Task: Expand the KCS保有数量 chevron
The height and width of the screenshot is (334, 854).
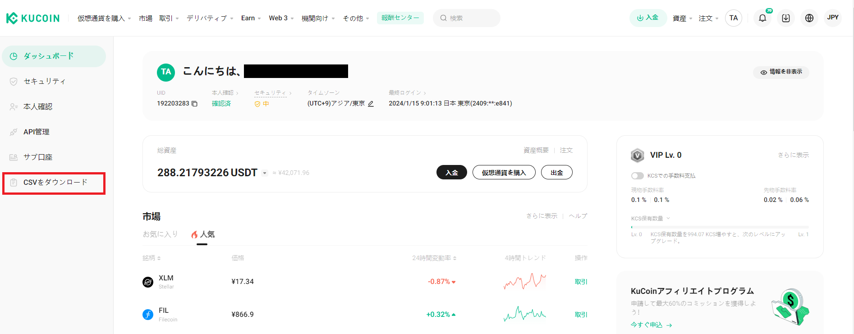Action: [668, 218]
